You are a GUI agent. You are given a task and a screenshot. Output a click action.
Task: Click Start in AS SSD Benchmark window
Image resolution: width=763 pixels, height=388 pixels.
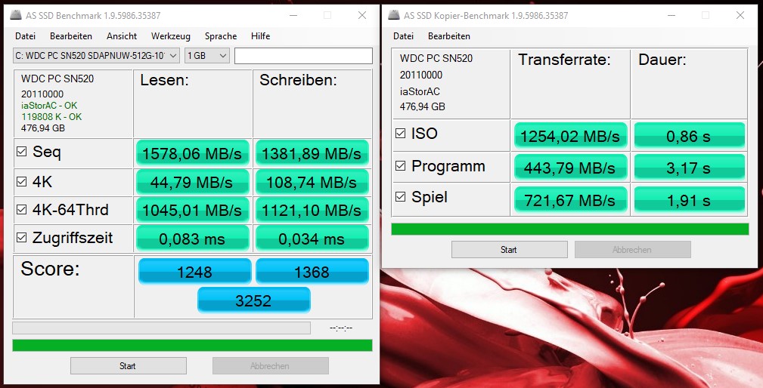click(129, 365)
